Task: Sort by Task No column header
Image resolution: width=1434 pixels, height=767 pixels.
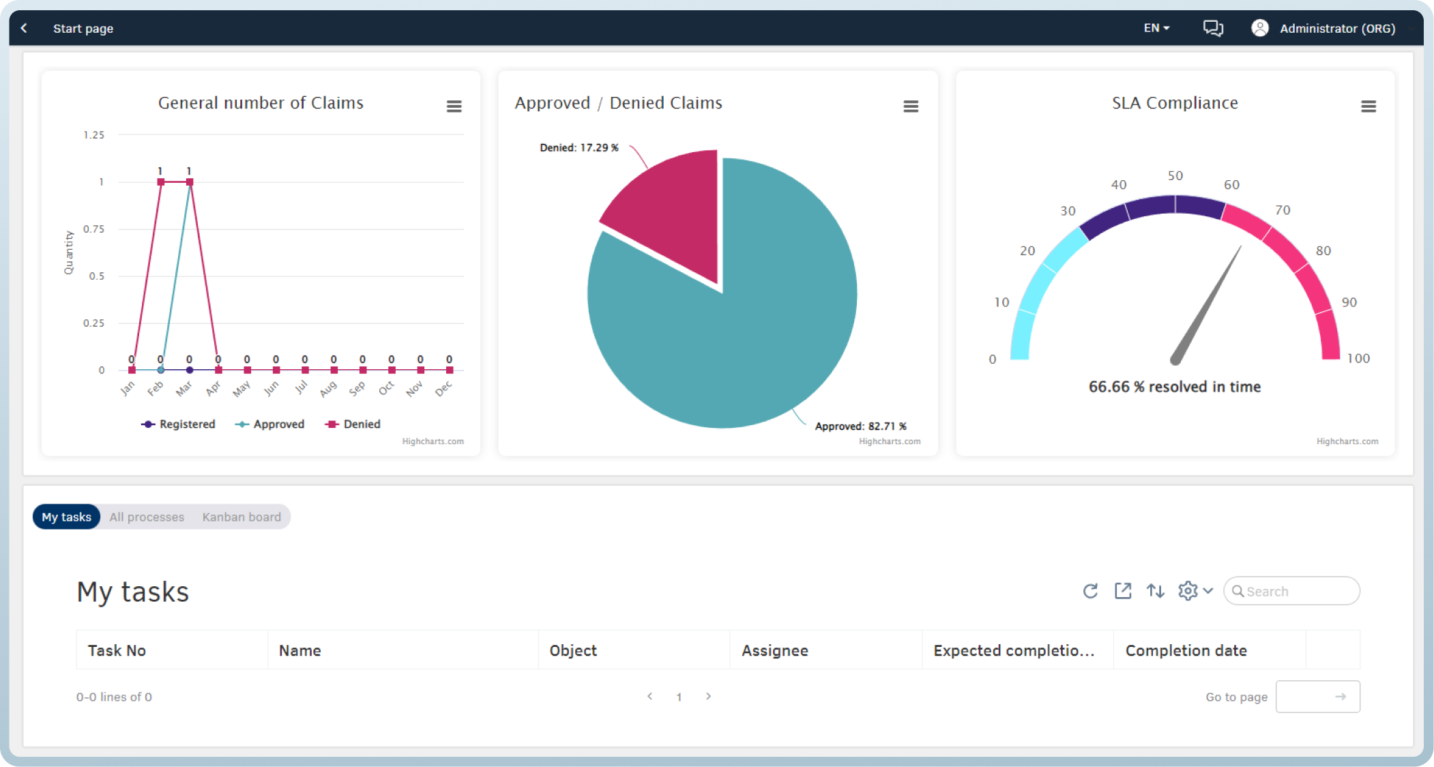Action: 171,650
